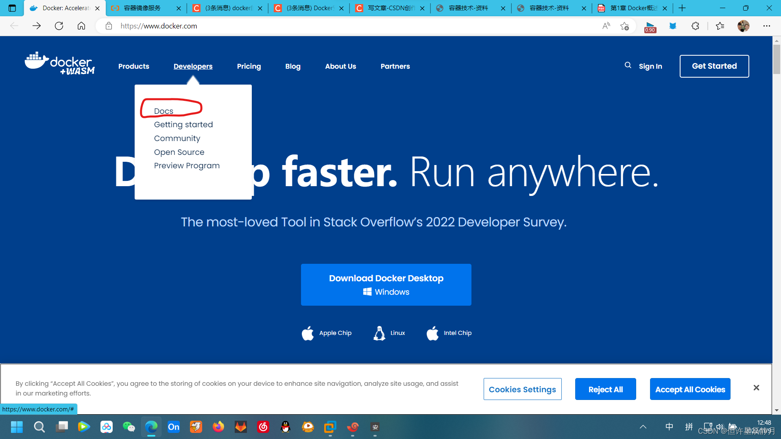Image resolution: width=781 pixels, height=439 pixels.
Task: Dismiss the cookie banner X
Action: pos(756,388)
